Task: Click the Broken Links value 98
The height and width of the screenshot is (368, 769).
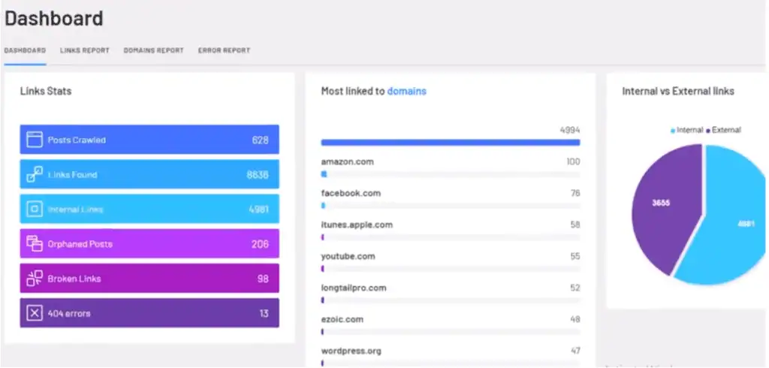Action: point(263,279)
